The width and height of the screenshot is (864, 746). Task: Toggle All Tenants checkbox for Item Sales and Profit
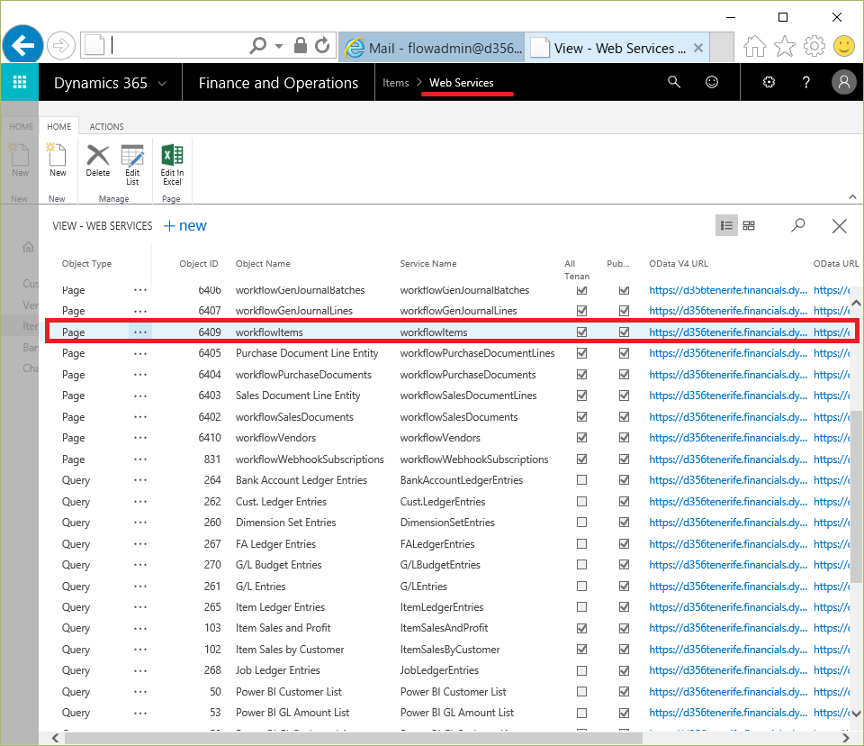point(581,628)
